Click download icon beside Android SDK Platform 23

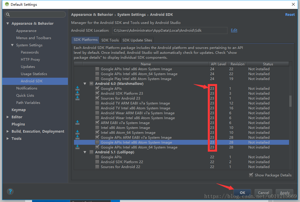tap(77, 93)
